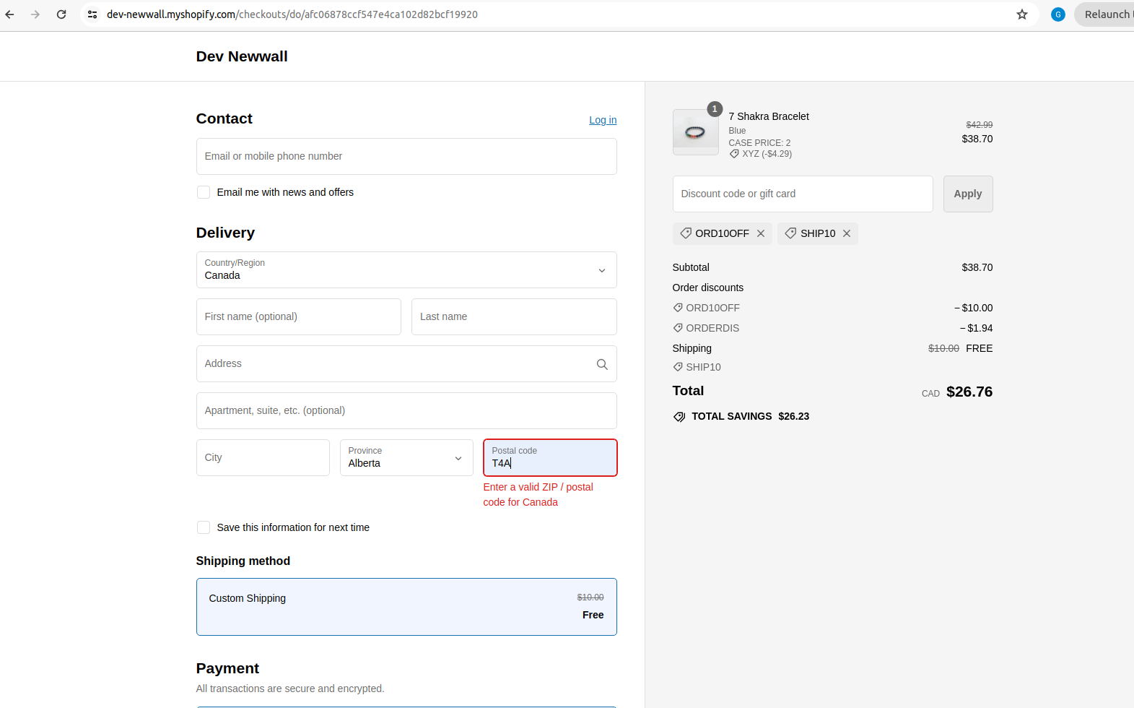Image resolution: width=1134 pixels, height=708 pixels.
Task: Check Save this information for next time
Action: 204,527
